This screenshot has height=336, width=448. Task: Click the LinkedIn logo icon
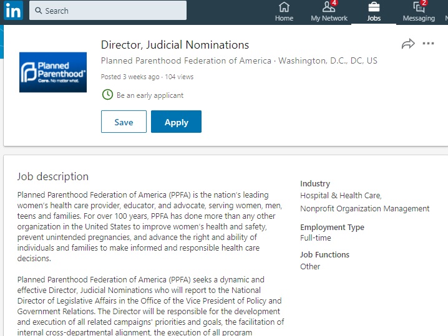click(13, 10)
